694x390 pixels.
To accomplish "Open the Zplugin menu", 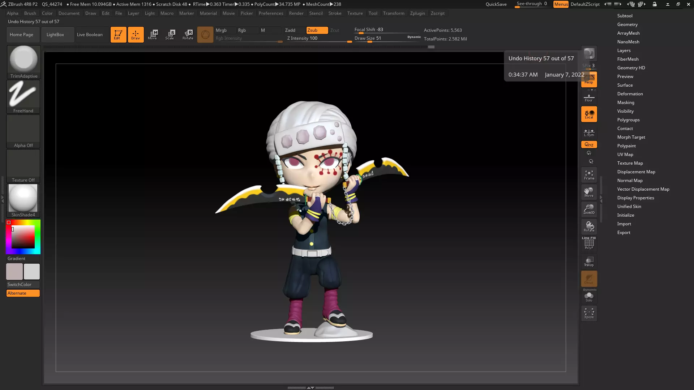I will click(x=417, y=13).
